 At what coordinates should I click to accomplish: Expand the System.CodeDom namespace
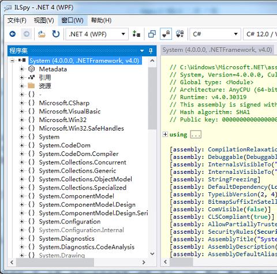click(22, 146)
